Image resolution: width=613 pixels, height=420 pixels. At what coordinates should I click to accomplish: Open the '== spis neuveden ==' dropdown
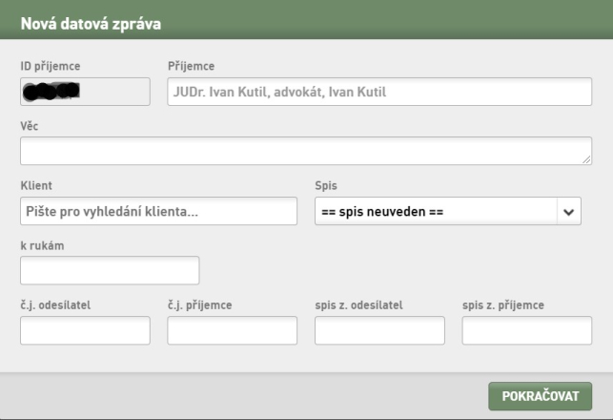tap(448, 211)
